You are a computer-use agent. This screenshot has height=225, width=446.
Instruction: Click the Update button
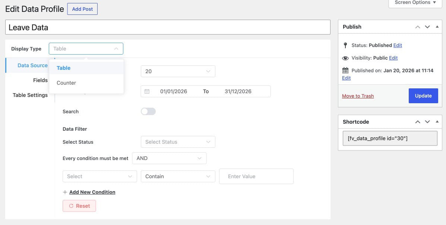click(x=423, y=96)
